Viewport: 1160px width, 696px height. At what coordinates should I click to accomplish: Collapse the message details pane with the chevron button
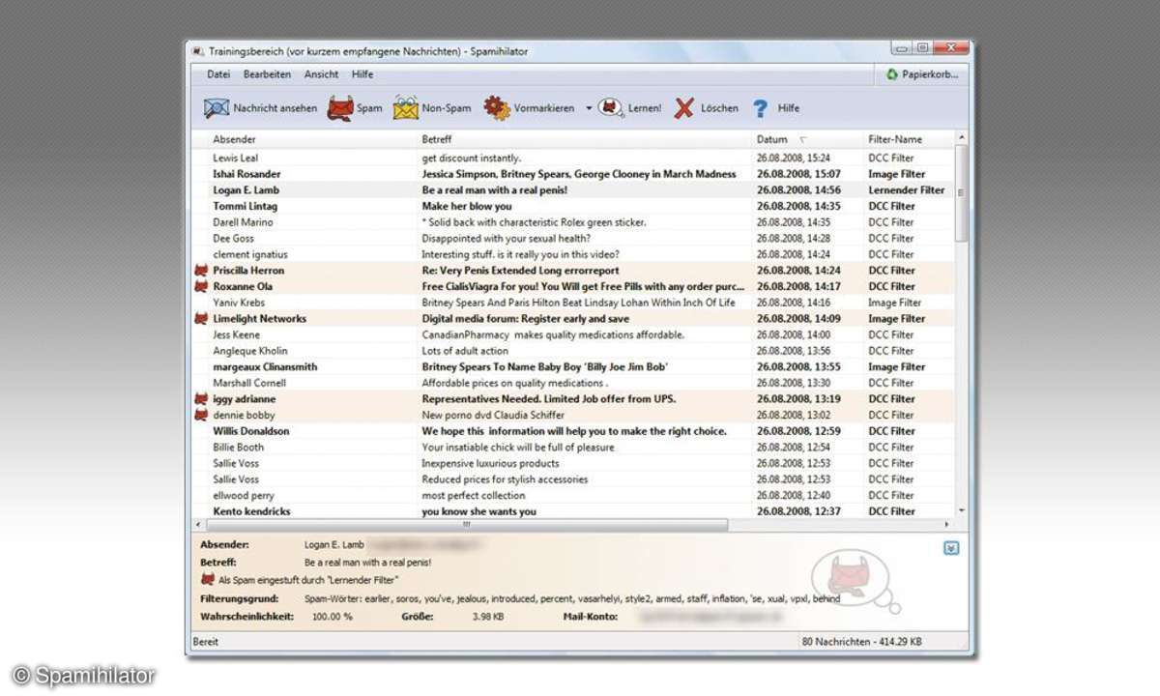click(951, 548)
